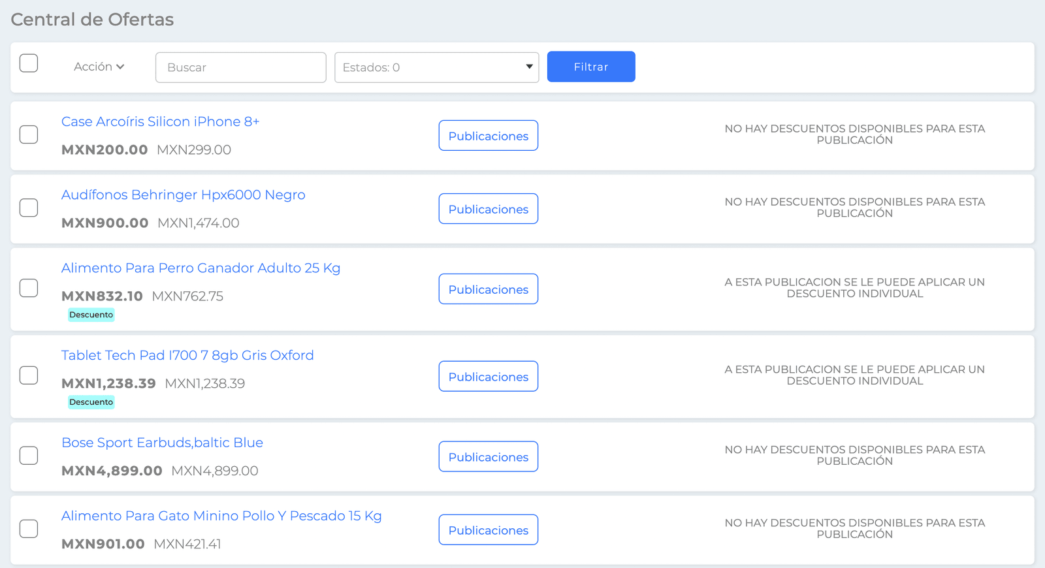This screenshot has height=568, width=1045.
Task: Click the Buscar search field
Action: click(x=241, y=67)
